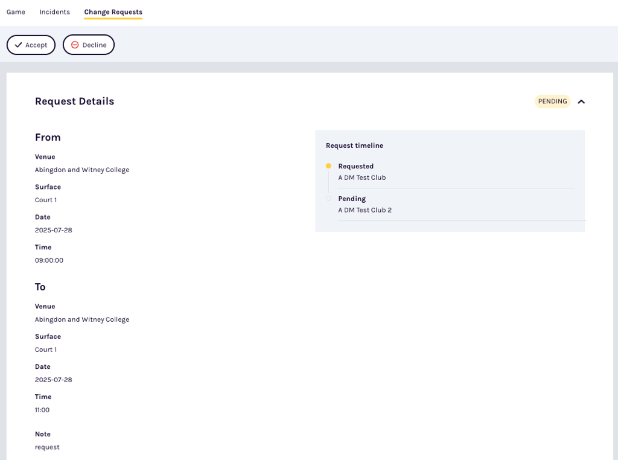Click the original time 09:00:00

pyautogui.click(x=49, y=260)
